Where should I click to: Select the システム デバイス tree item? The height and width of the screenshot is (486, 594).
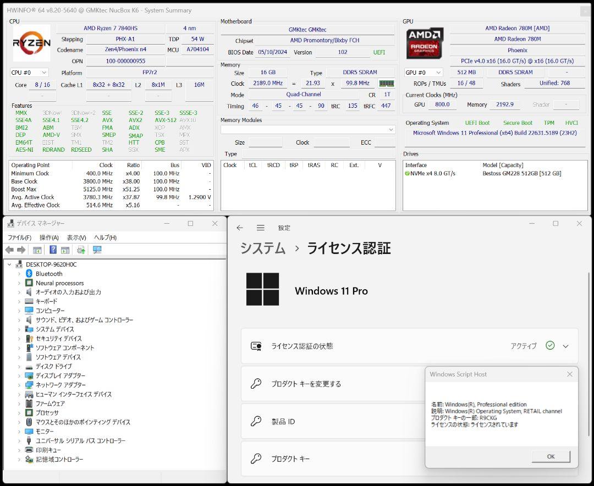(55, 329)
